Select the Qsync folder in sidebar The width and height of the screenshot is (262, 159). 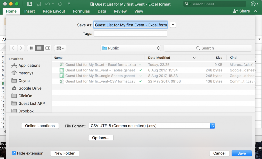(x=20, y=81)
